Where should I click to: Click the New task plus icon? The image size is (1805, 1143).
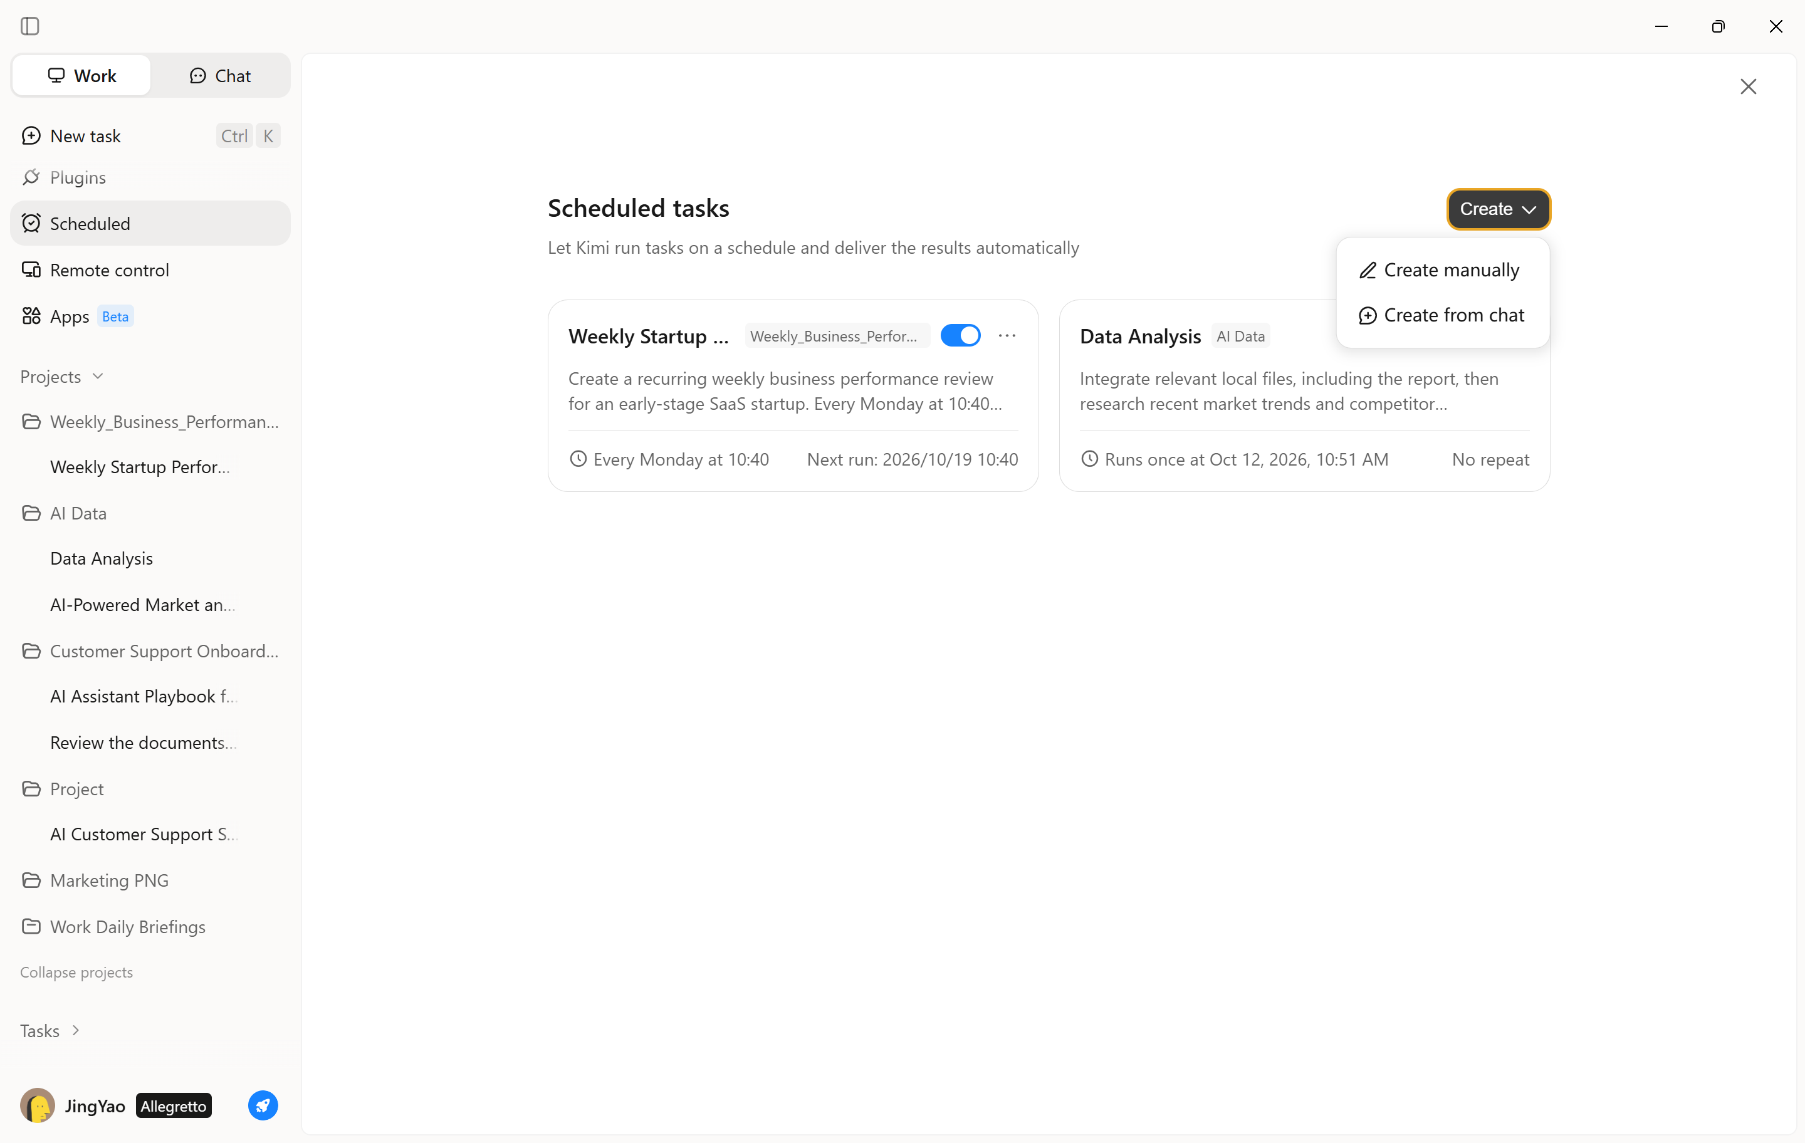click(x=31, y=135)
